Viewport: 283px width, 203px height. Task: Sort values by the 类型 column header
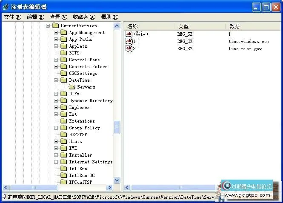pos(200,26)
